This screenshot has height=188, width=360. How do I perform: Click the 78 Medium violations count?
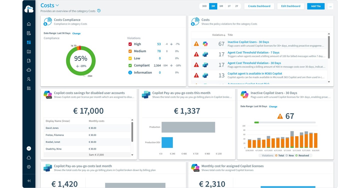[159, 51]
